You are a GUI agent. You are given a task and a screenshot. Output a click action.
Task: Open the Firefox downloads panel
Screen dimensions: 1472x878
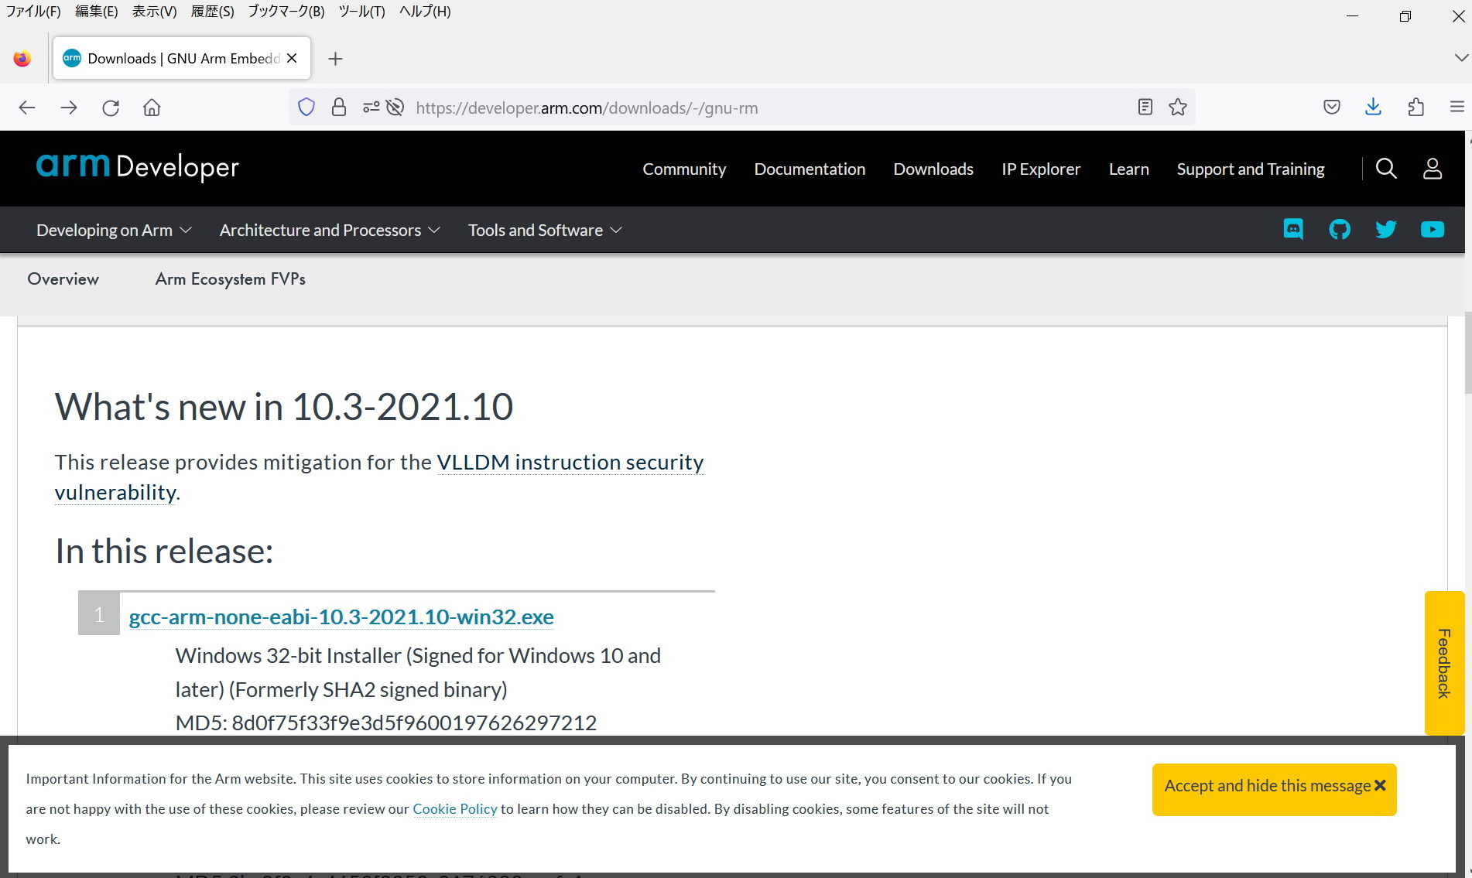(1374, 108)
